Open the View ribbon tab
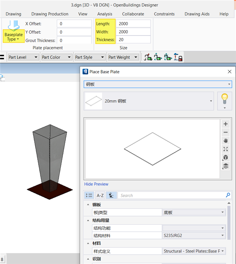Viewport: 236px width, 264px height. pos(83,14)
